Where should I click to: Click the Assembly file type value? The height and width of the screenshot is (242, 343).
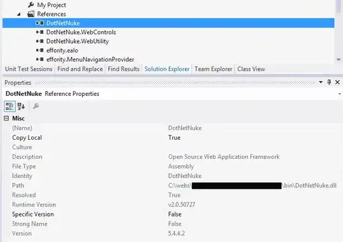click(181, 166)
